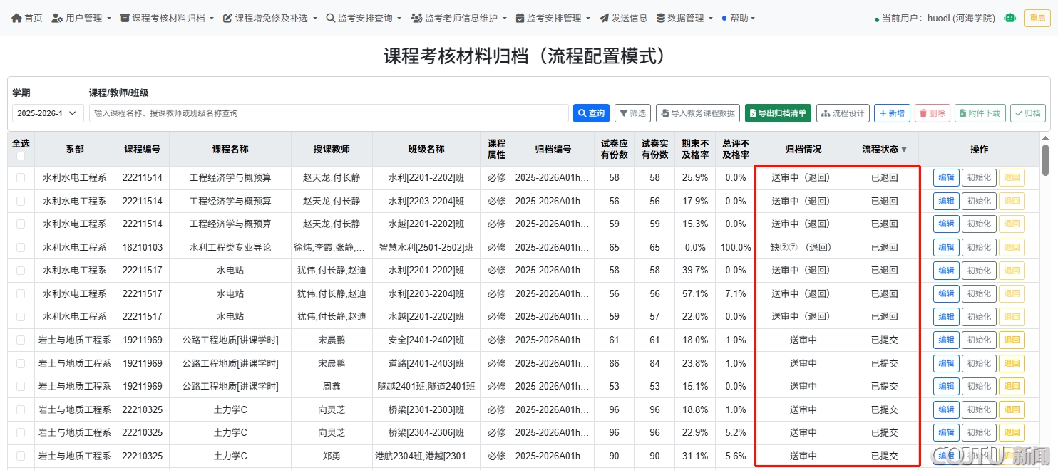Check the 水利工程类专业导论 row checkbox
1058x470 pixels.
(21, 247)
